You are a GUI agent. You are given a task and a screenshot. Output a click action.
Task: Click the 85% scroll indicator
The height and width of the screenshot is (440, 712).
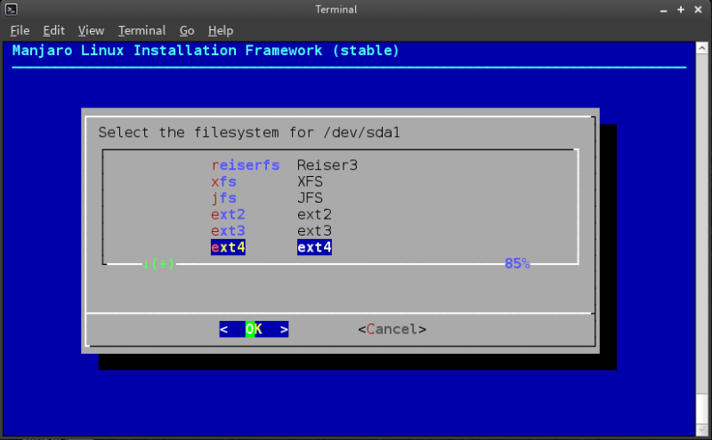pyautogui.click(x=517, y=263)
